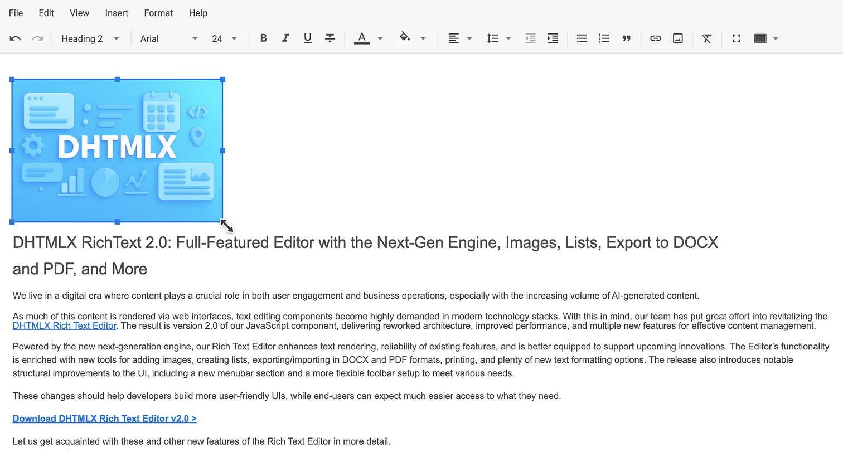This screenshot has width=843, height=457.
Task: Click the background fill bucket icon
Action: [x=405, y=38]
